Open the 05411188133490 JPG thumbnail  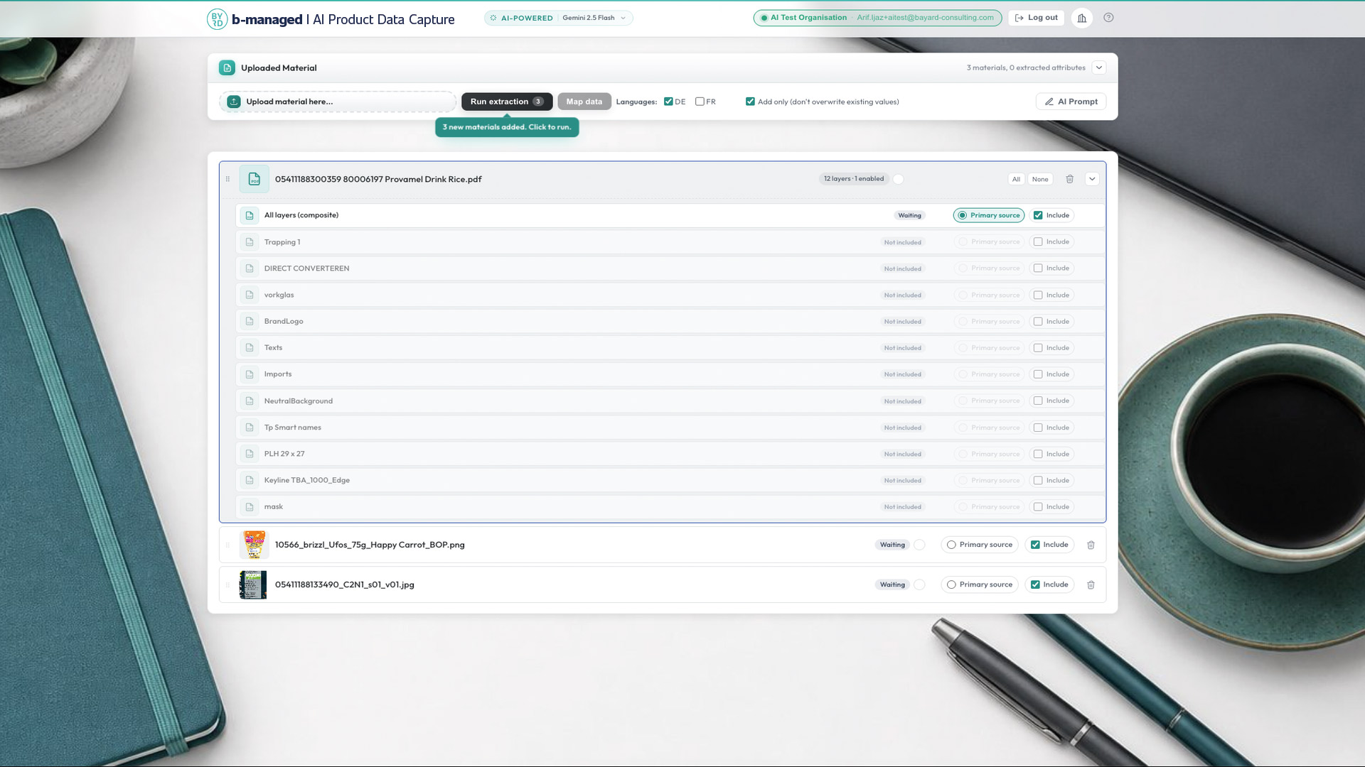pyautogui.click(x=253, y=584)
